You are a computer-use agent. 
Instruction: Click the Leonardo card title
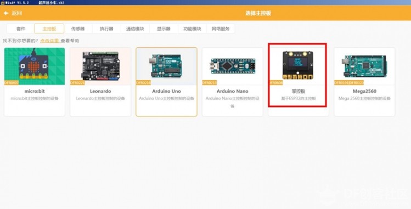[x=100, y=91]
